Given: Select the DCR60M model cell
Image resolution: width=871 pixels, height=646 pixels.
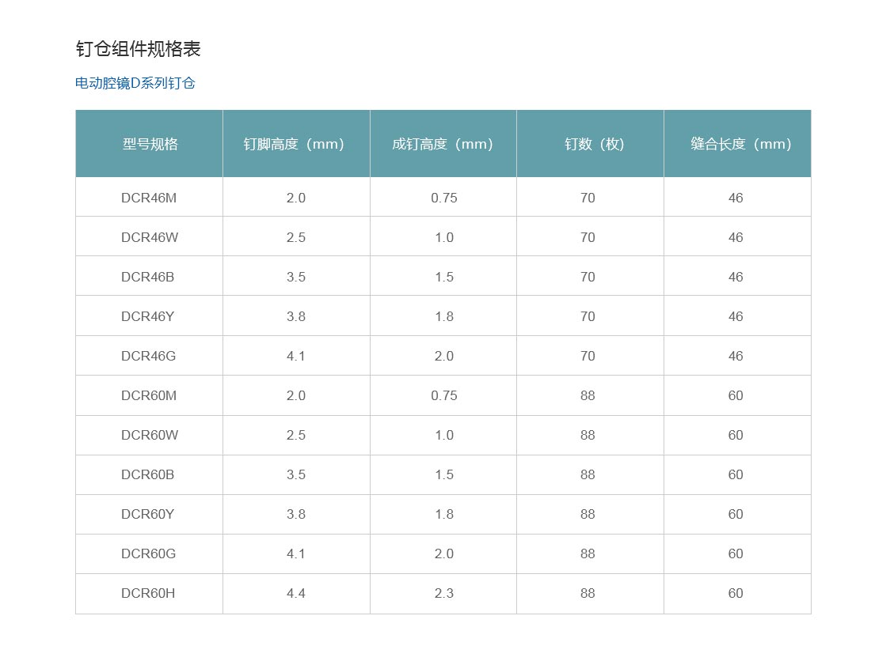Looking at the screenshot, I should (x=149, y=395).
